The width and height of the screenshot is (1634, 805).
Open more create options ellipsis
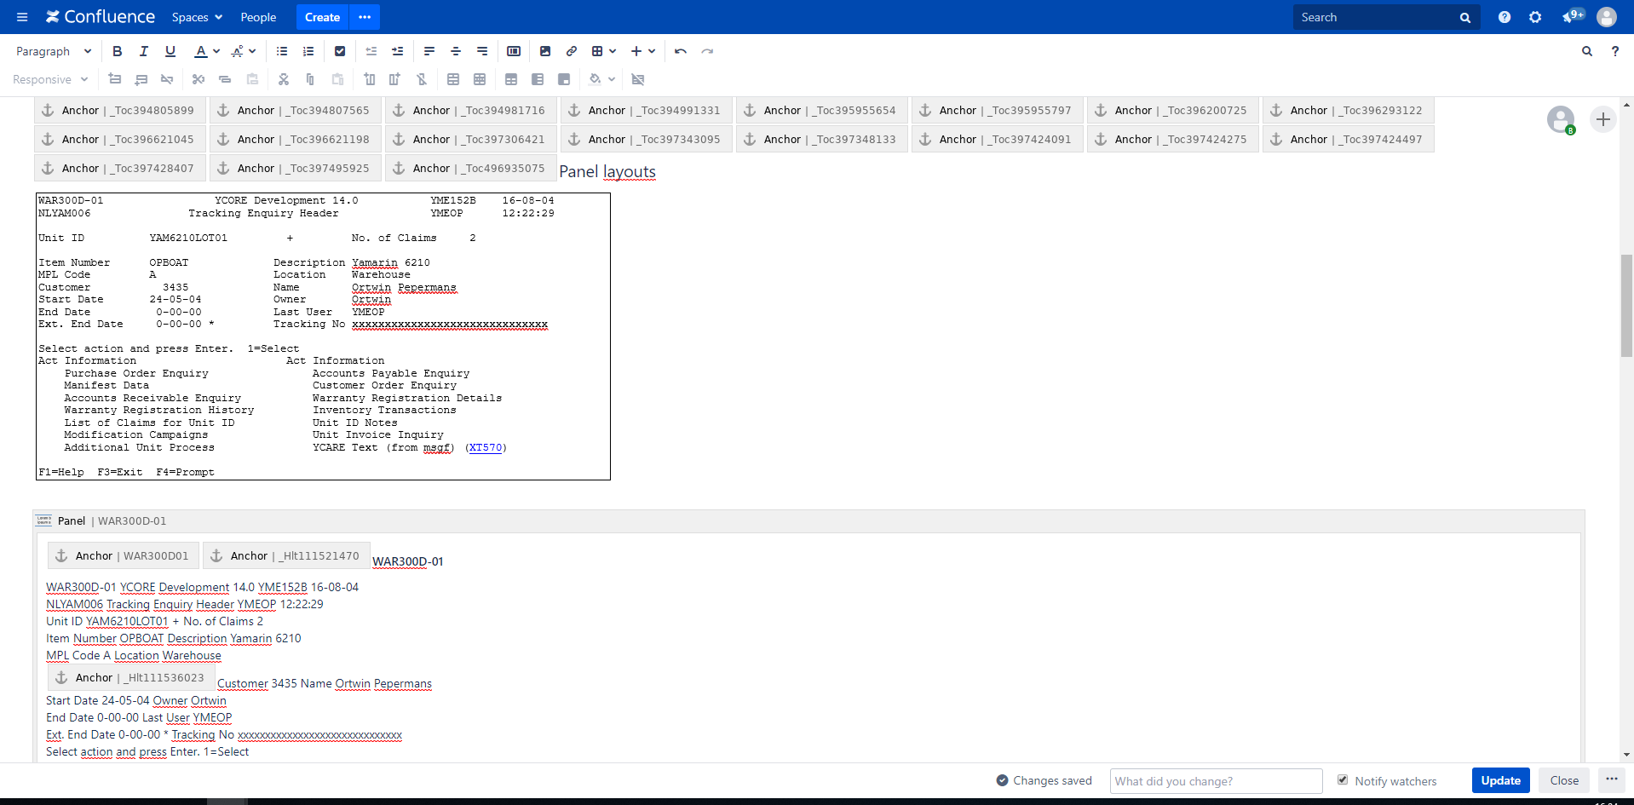coord(365,17)
